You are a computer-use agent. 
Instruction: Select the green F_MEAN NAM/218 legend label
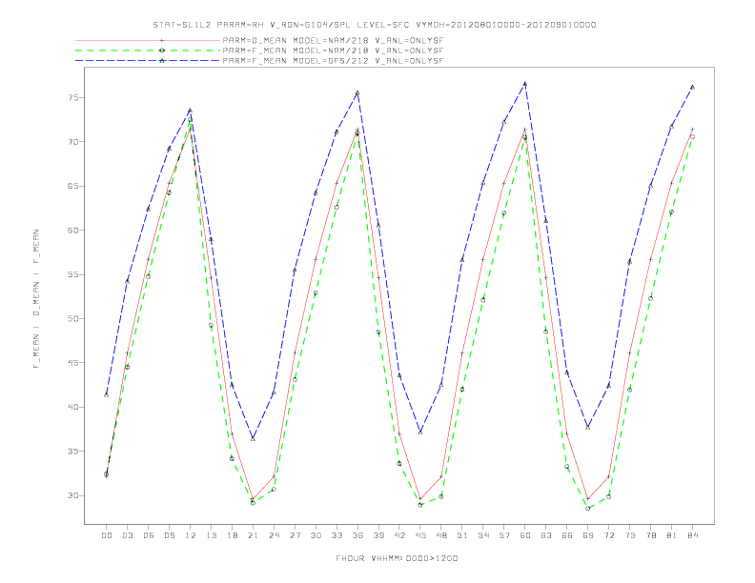point(333,50)
